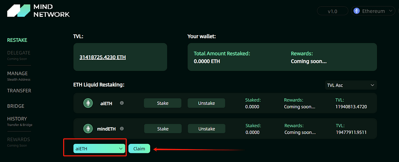Open the BRIDGE page
The width and height of the screenshot is (399, 162).
[16, 106]
